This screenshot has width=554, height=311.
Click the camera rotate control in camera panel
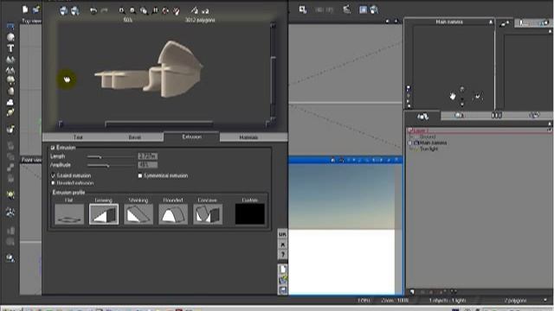477,96
